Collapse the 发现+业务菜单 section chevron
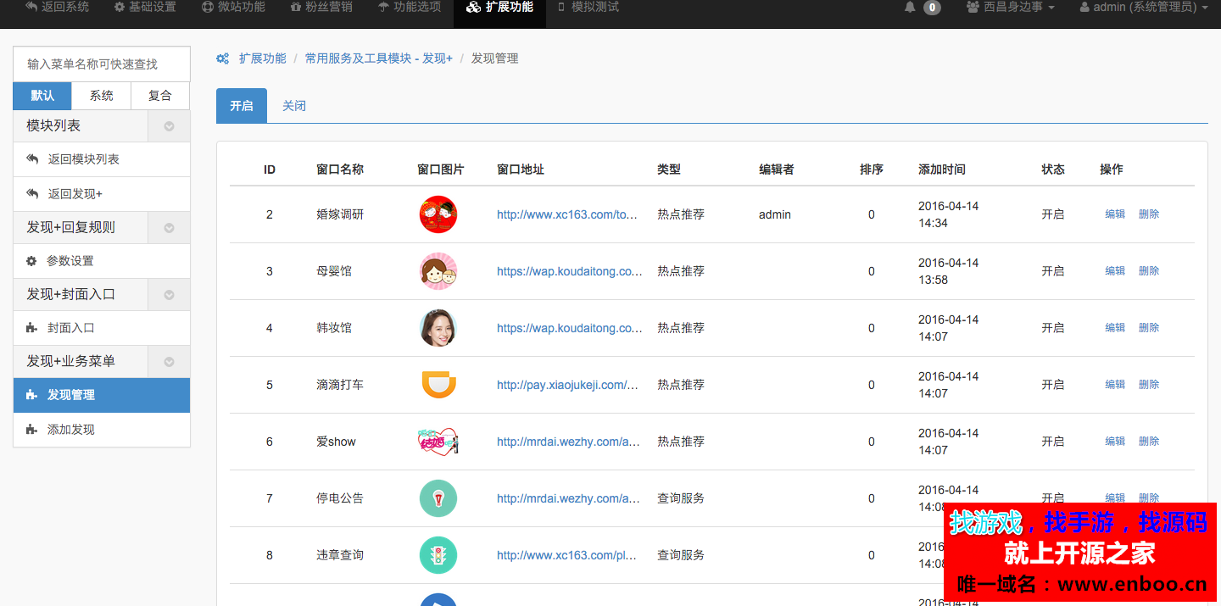Screen dimensions: 1221x606 tap(169, 362)
